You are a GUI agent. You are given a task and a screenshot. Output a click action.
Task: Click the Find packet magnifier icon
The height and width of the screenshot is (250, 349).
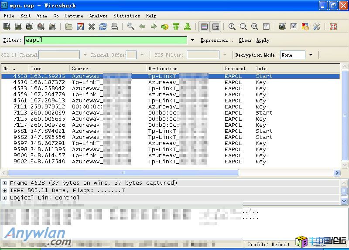click(x=131, y=27)
